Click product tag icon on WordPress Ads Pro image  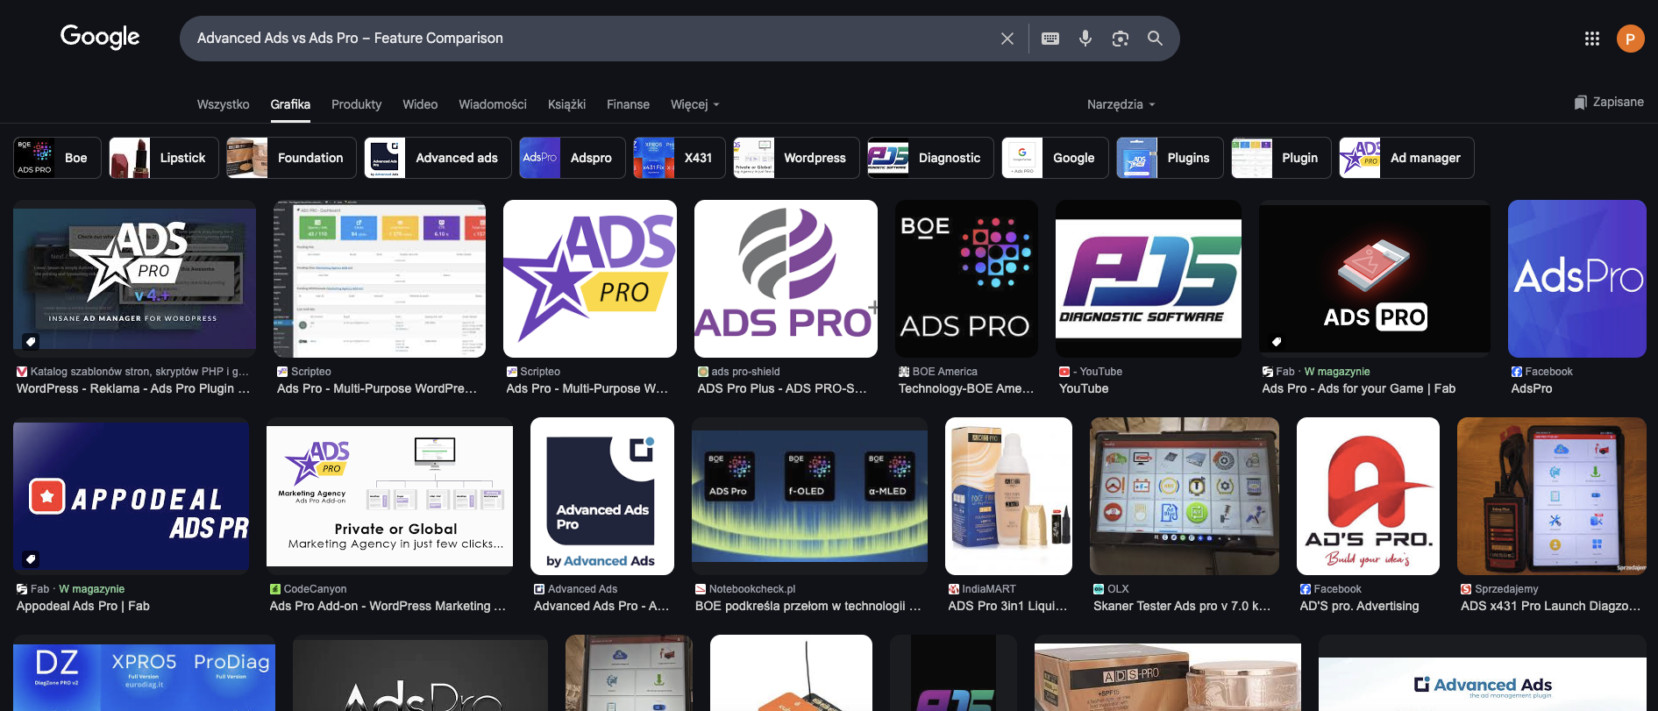click(x=31, y=341)
